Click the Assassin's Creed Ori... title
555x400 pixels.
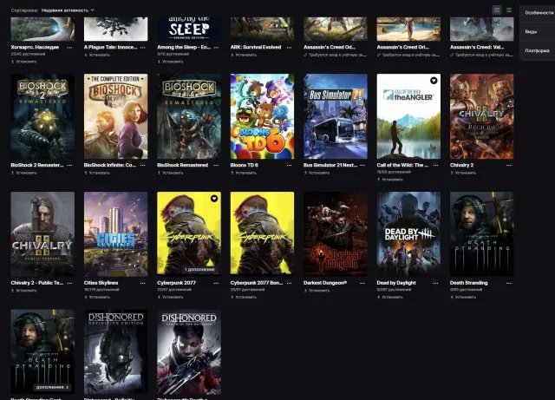(x=402, y=47)
